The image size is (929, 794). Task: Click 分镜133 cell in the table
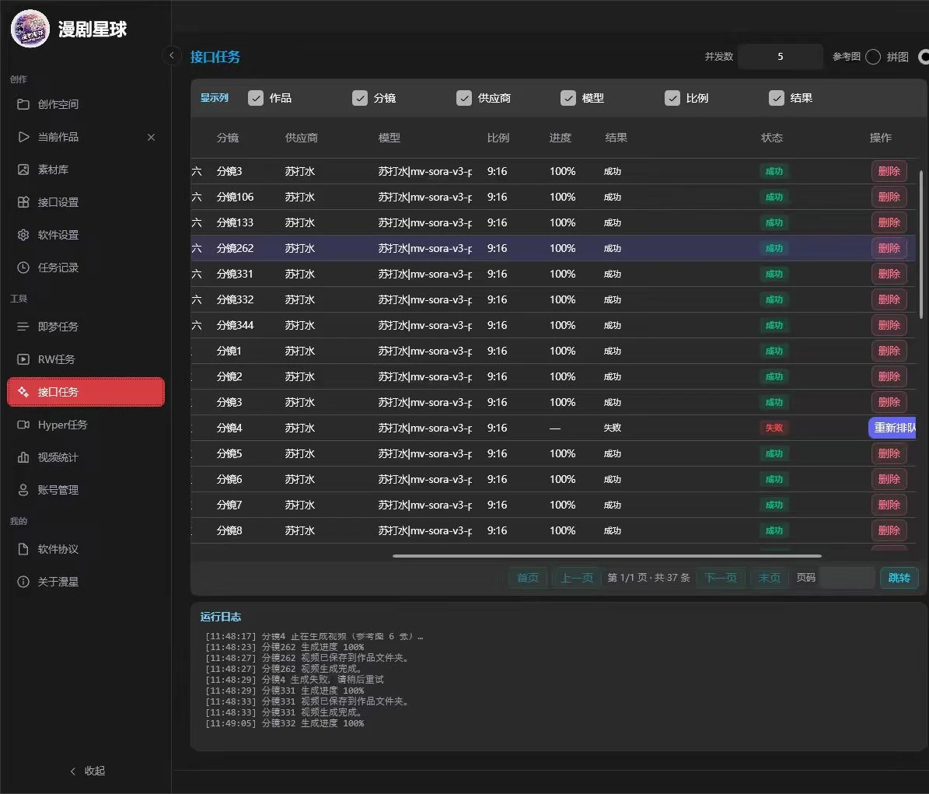[235, 222]
